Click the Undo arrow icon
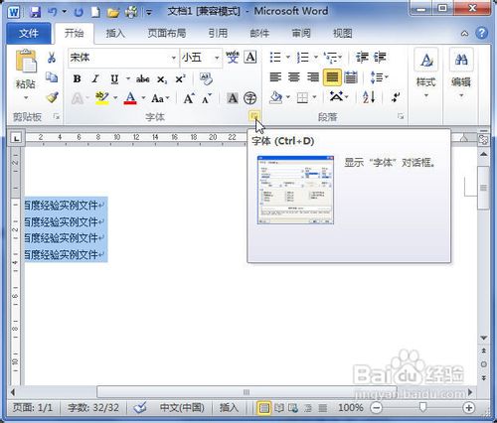Viewport: 497px width, 423px height. coord(53,13)
